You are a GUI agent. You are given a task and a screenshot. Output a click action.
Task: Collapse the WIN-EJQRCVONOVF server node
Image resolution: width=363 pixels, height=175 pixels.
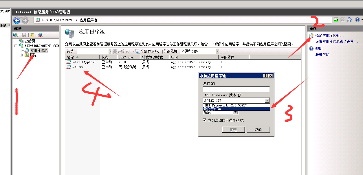(x=16, y=46)
